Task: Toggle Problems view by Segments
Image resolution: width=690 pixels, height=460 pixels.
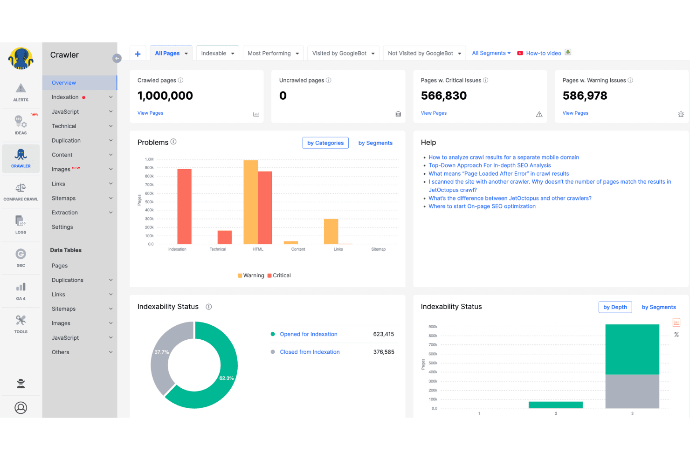Action: [375, 143]
